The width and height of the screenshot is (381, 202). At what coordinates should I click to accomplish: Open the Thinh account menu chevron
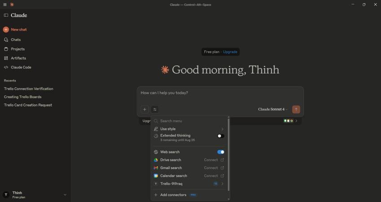click(65, 195)
